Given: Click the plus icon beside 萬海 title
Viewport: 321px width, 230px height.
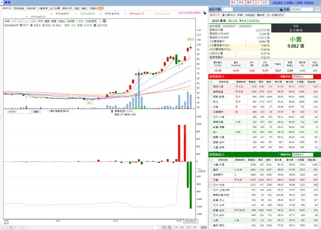Looking at the screenshot, I should (1, 3).
